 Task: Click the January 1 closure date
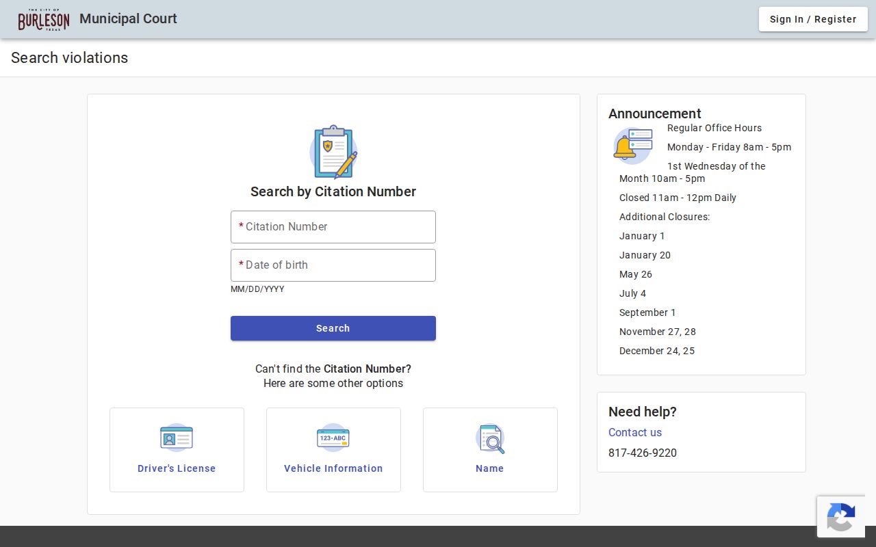click(642, 236)
